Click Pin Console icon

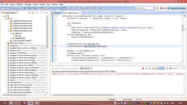(167, 69)
